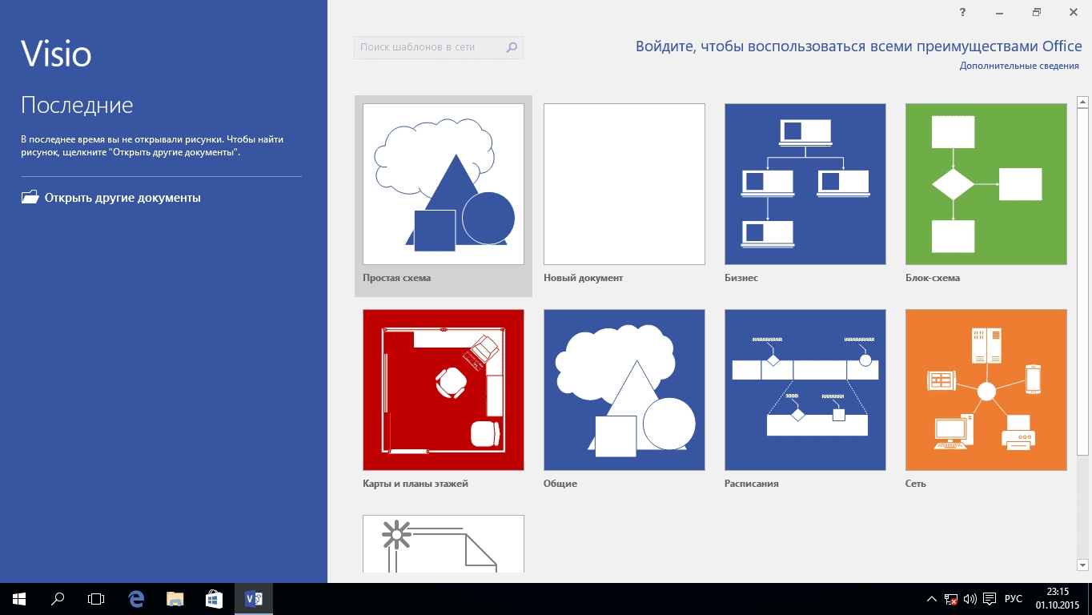The image size is (1092, 615).
Task: Open Task View on the taskbar
Action: click(96, 598)
